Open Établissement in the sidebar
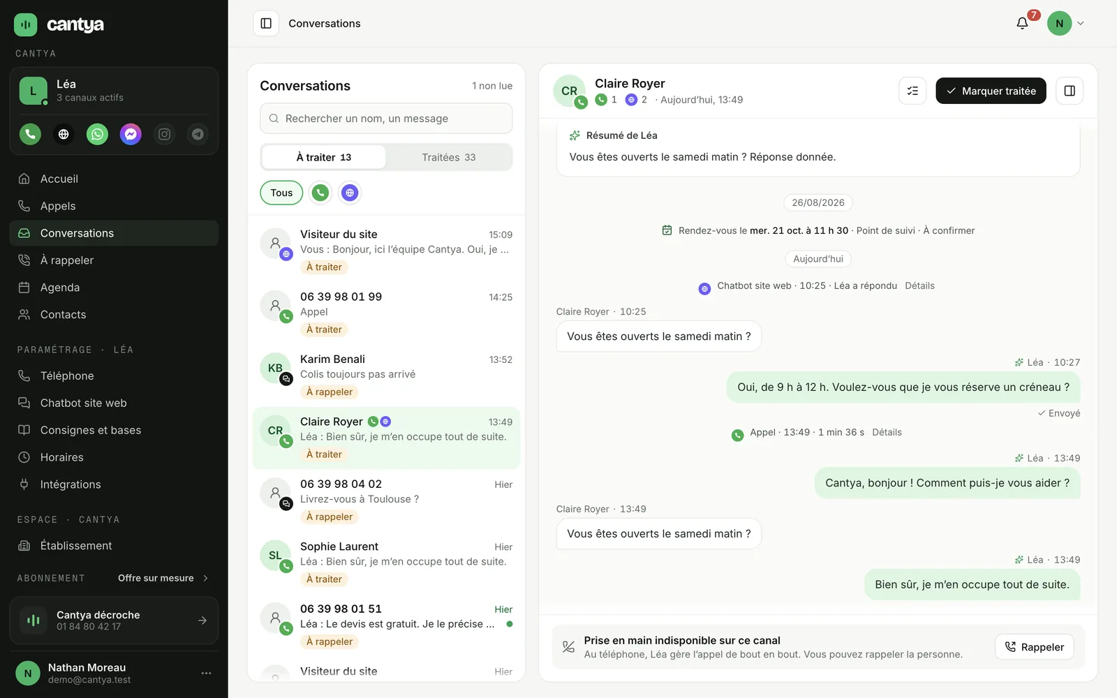This screenshot has height=698, width=1117. click(114, 546)
